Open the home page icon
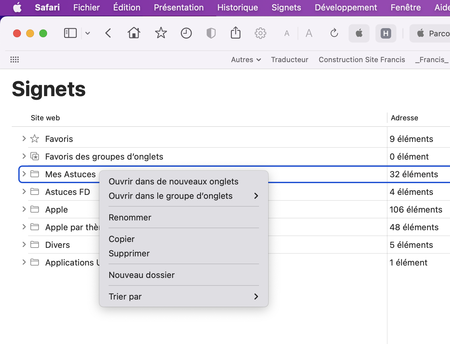450x344 pixels. click(134, 33)
